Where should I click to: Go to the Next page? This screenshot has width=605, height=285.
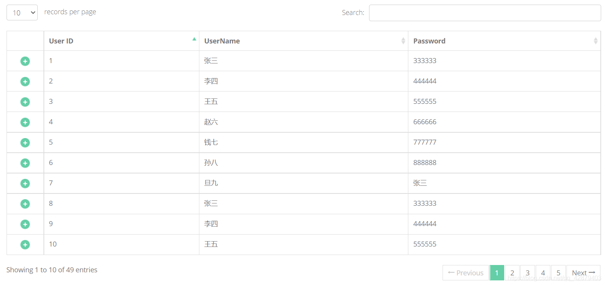tap(583, 273)
